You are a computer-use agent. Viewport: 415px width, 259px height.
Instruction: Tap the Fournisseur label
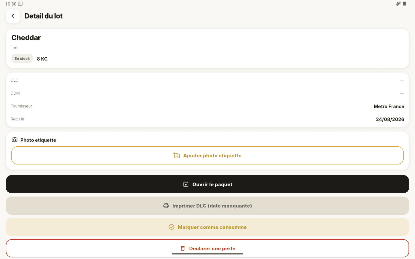point(21,106)
